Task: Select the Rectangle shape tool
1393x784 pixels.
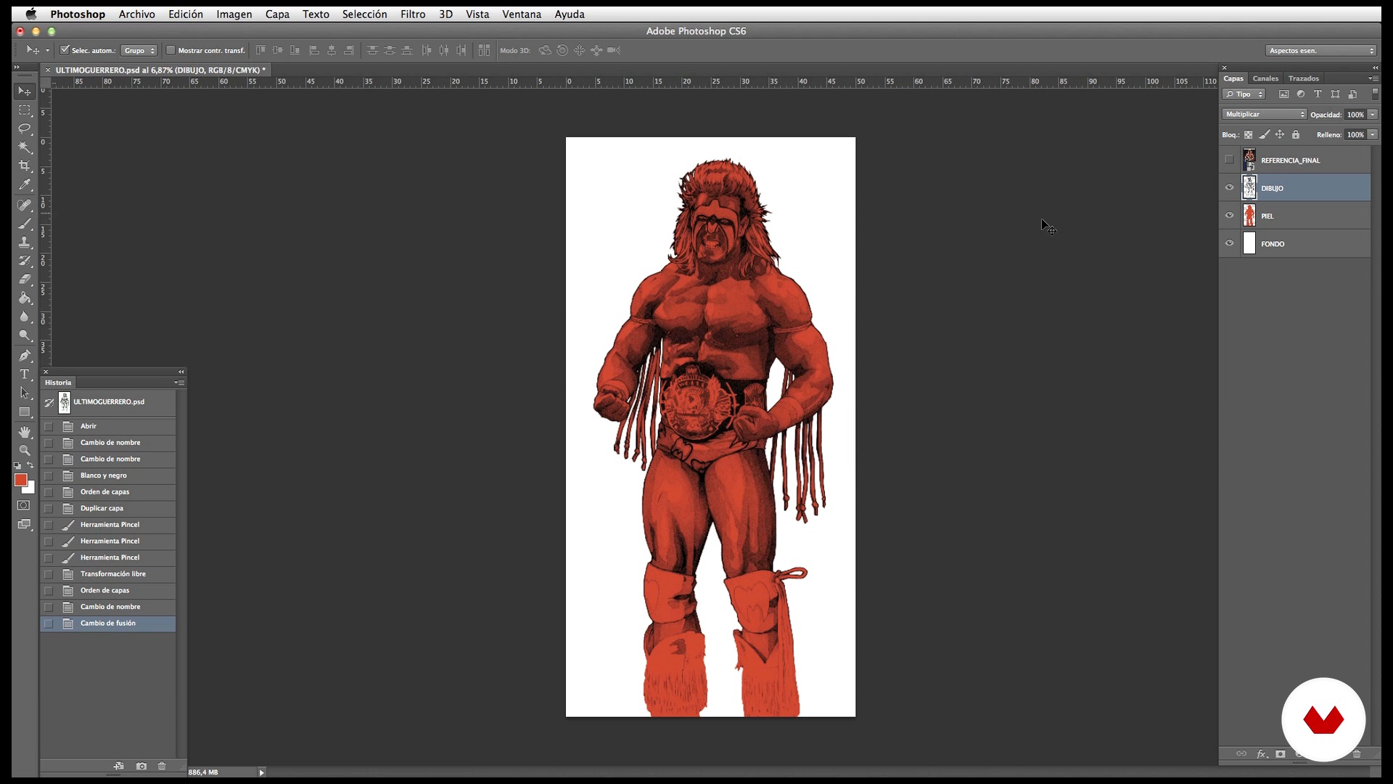Action: [25, 412]
